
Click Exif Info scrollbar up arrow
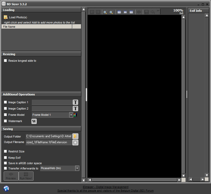(x=207, y=15)
